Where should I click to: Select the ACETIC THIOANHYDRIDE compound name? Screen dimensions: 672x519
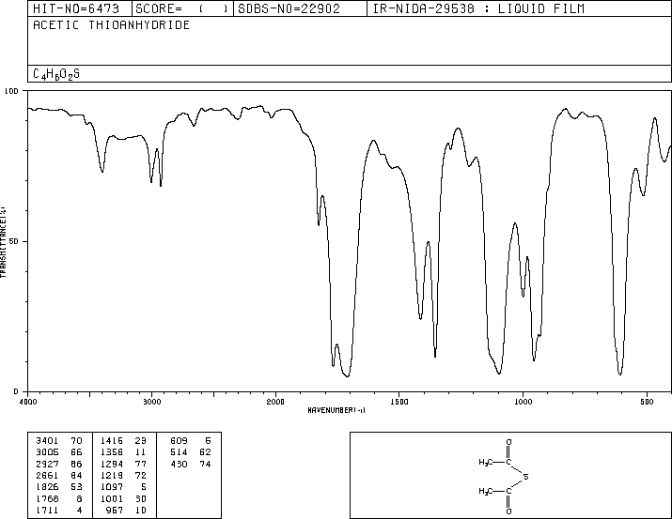point(111,25)
